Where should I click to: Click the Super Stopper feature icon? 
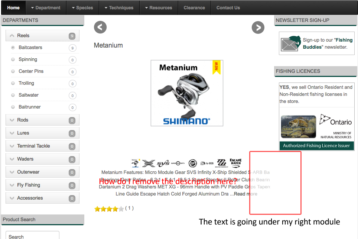(178, 163)
